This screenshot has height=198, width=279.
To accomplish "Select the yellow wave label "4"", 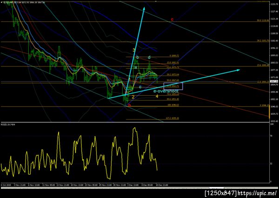I will [157, 96].
